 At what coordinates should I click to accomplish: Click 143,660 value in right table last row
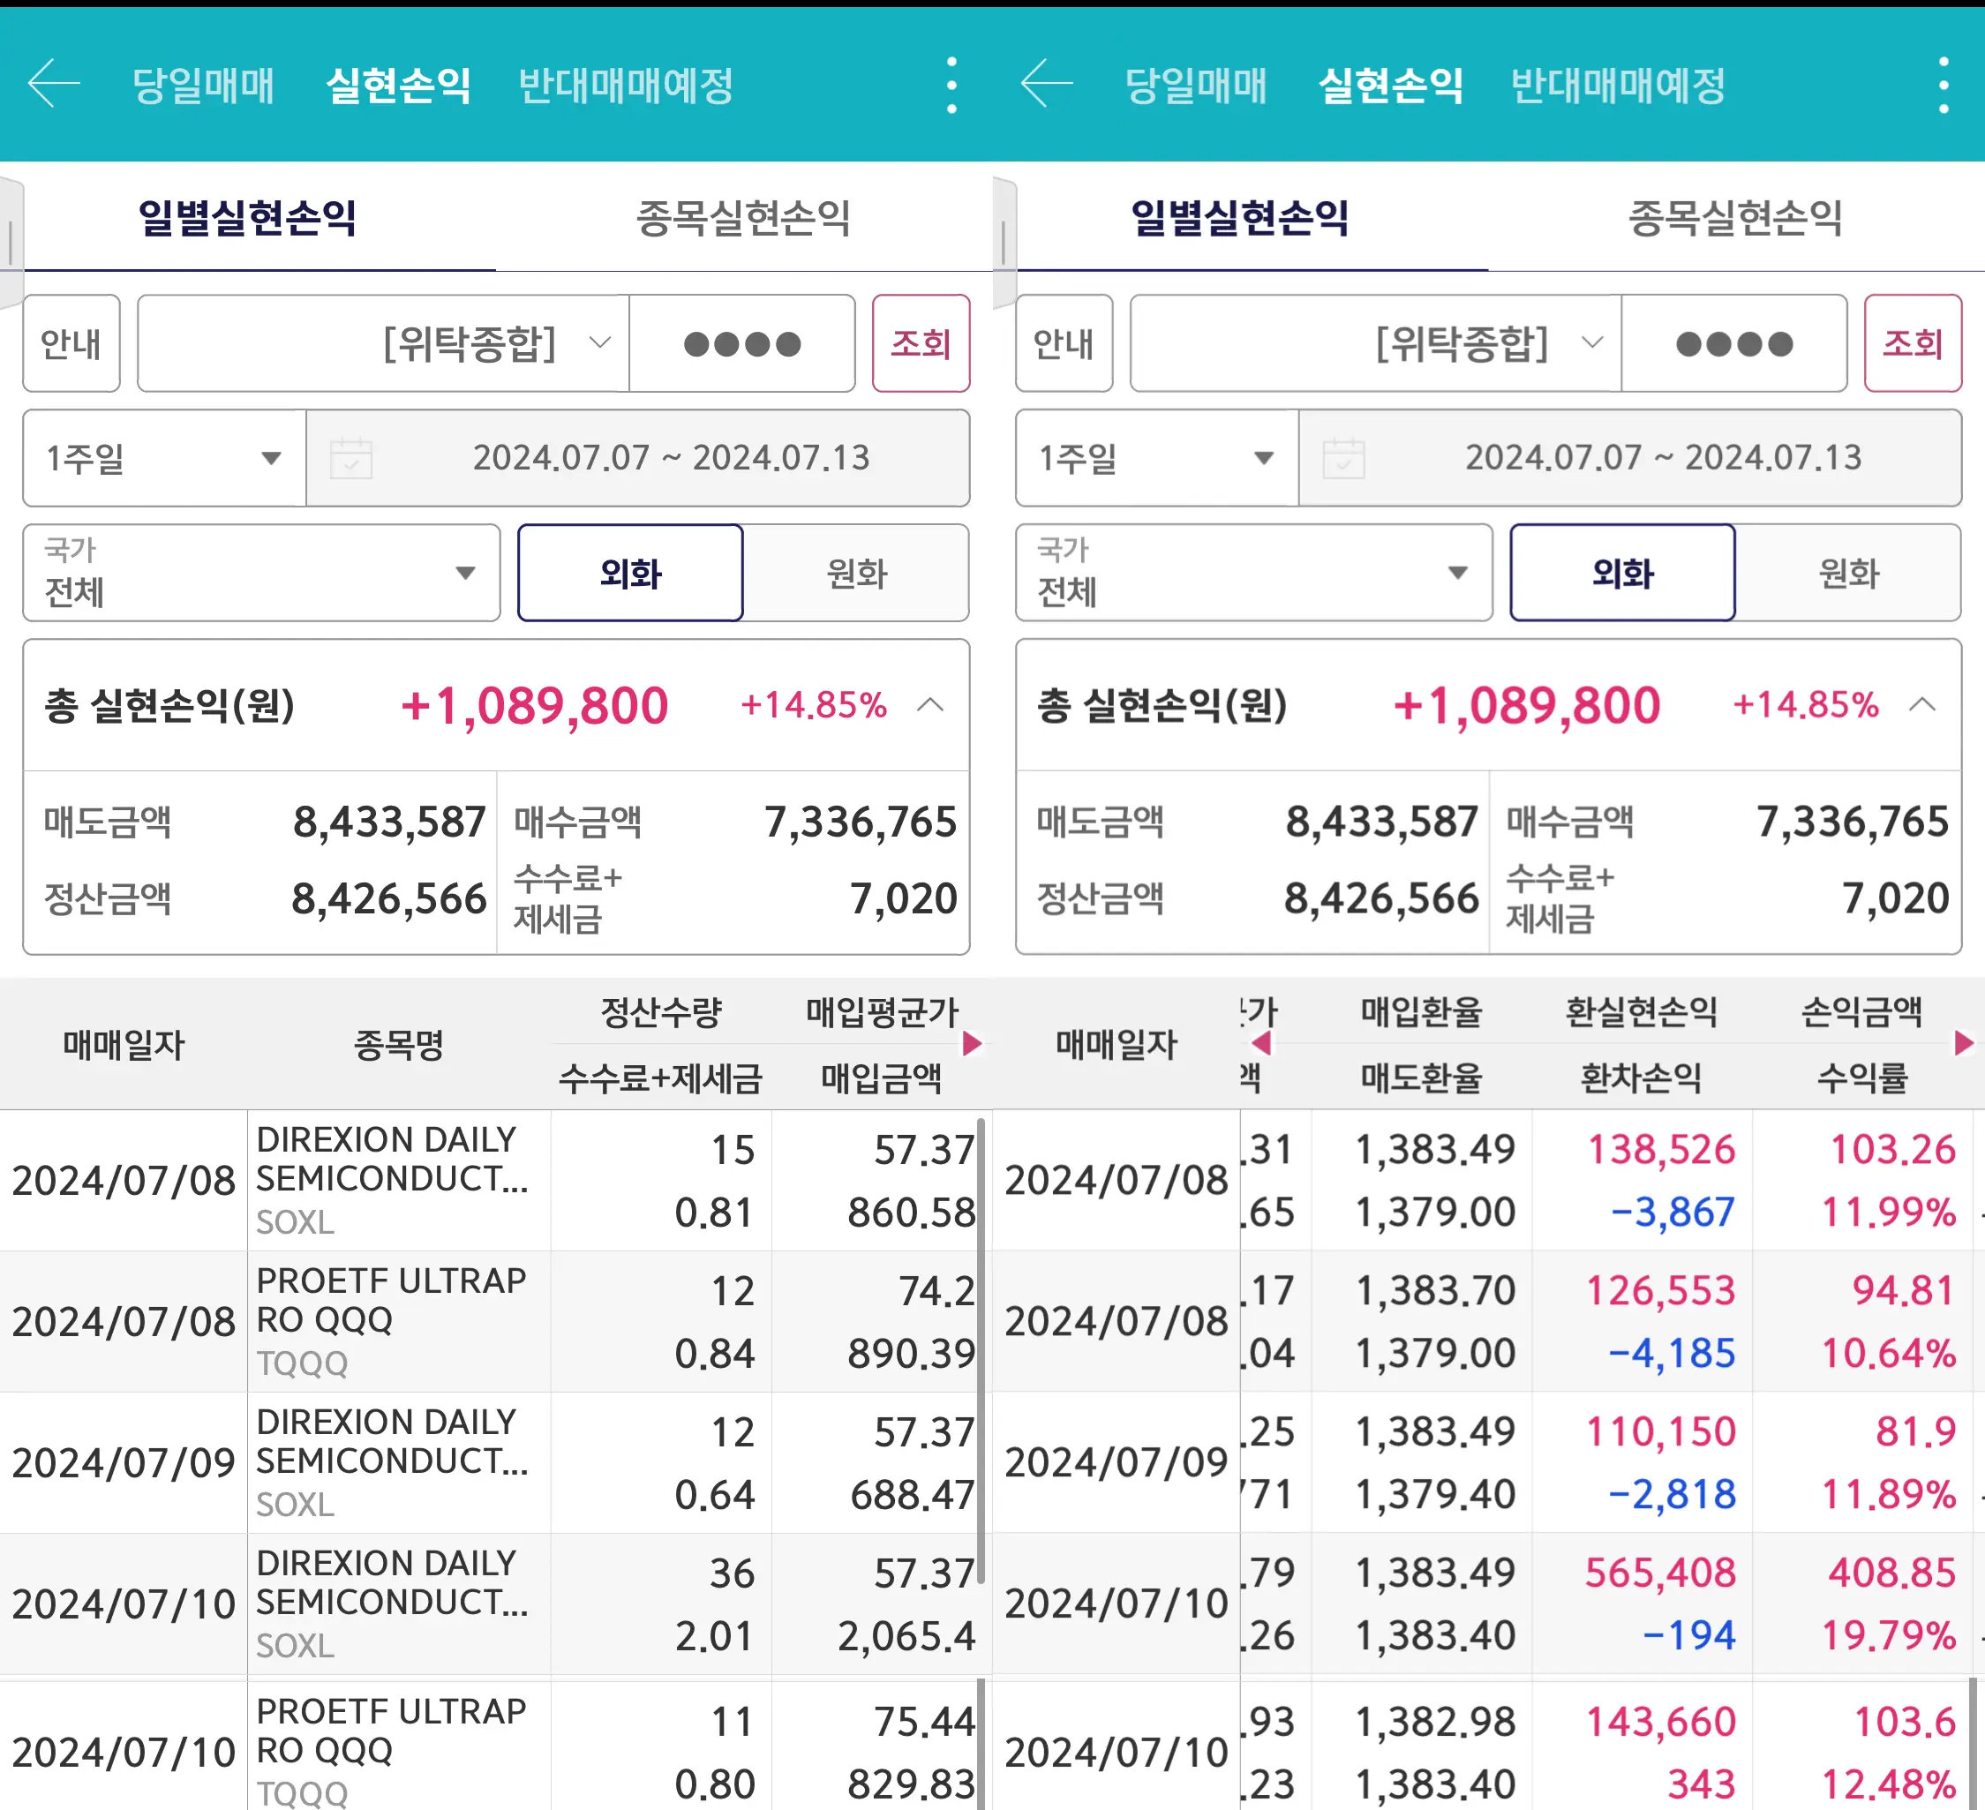pyautogui.click(x=1661, y=1722)
